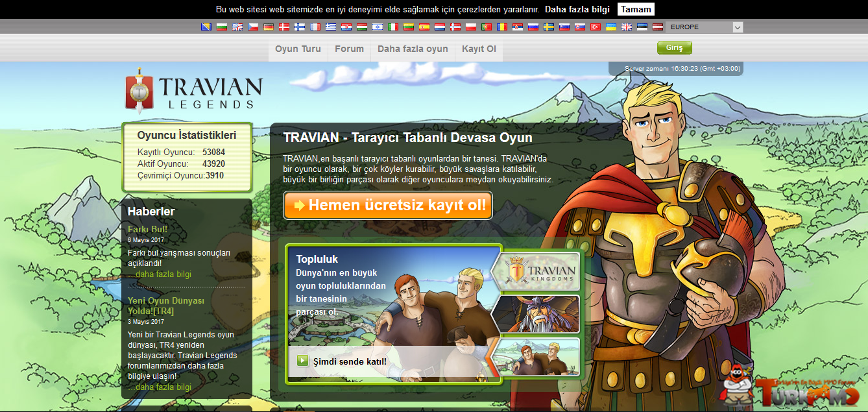Click the Topluluk heading in the banner
The width and height of the screenshot is (868, 412).
317,259
